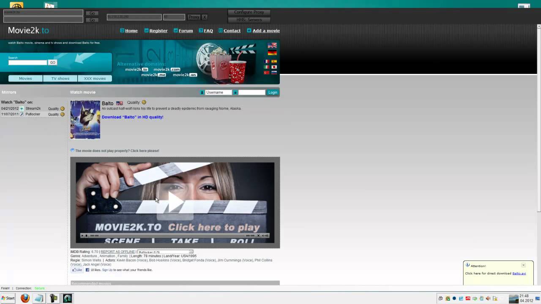Screen dimensions: 541x304
Task: Pick the Russian flag icon
Action: tap(274, 72)
